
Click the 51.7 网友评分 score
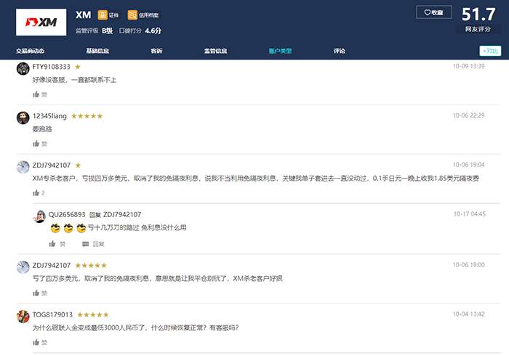(x=478, y=20)
